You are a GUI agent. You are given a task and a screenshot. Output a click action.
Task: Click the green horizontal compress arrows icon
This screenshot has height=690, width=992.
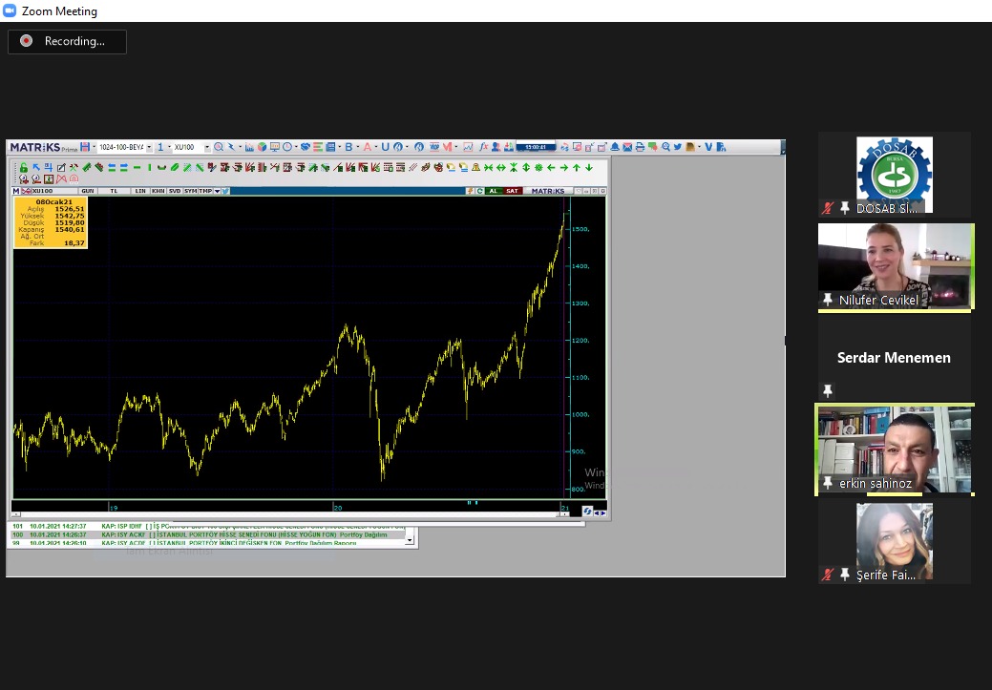(x=489, y=168)
